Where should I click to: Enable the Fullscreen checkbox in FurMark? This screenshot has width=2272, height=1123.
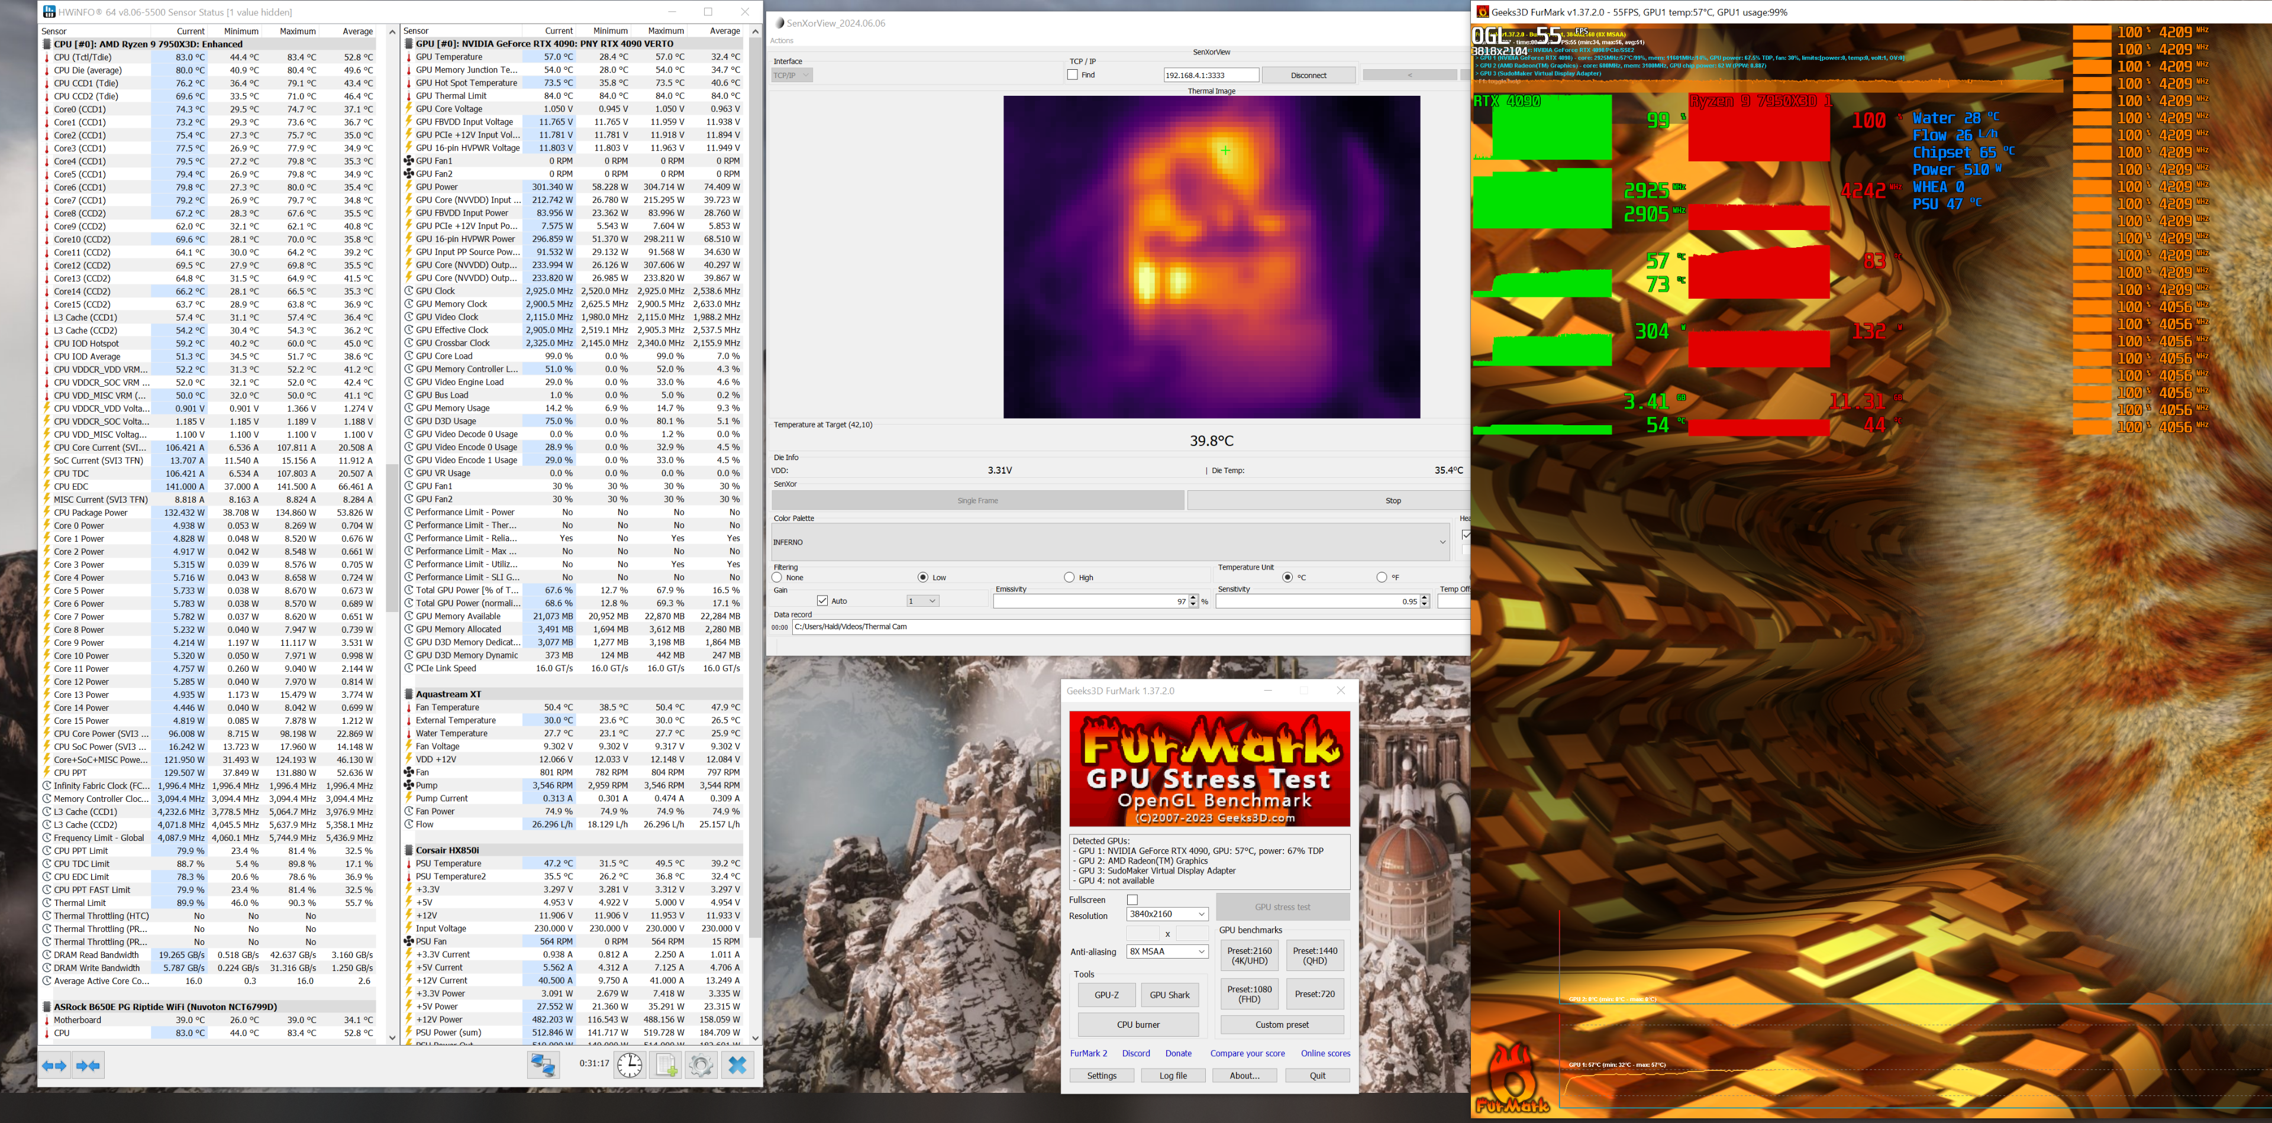(x=1132, y=900)
